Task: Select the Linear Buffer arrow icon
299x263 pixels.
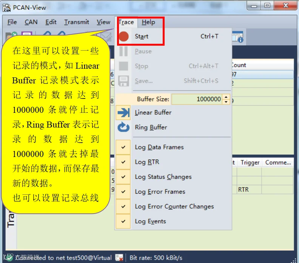Action: (123, 112)
